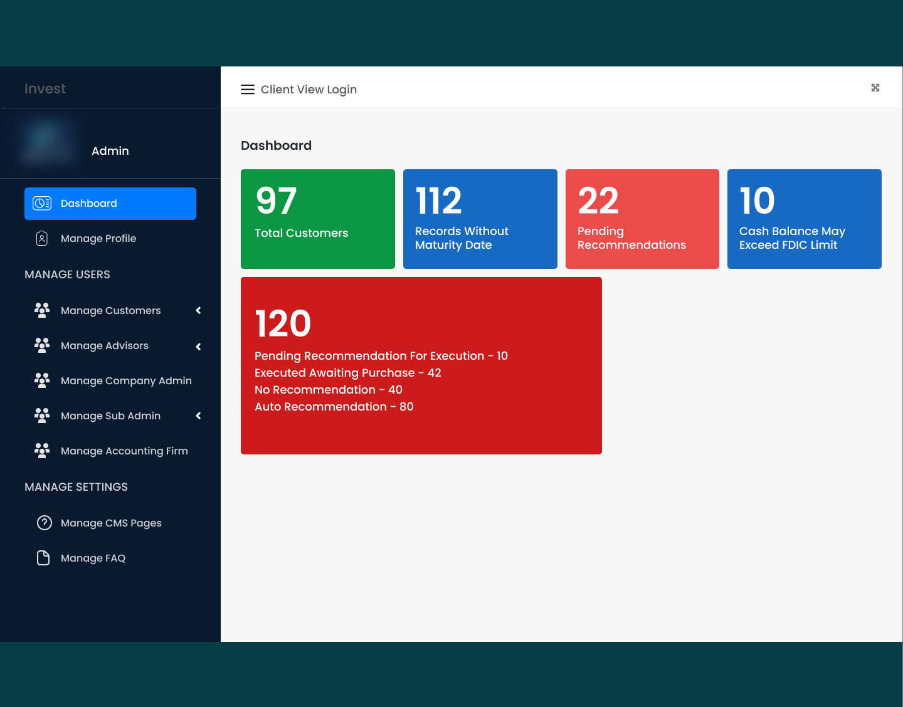Expand the Manage Customers submenu arrow
Screen dimensions: 903x707
tap(198, 310)
